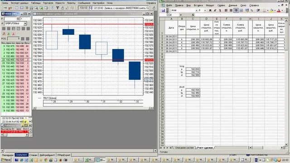Click the info icon beside the 22:33:43 message
290x163 pixels.
point(91,8)
